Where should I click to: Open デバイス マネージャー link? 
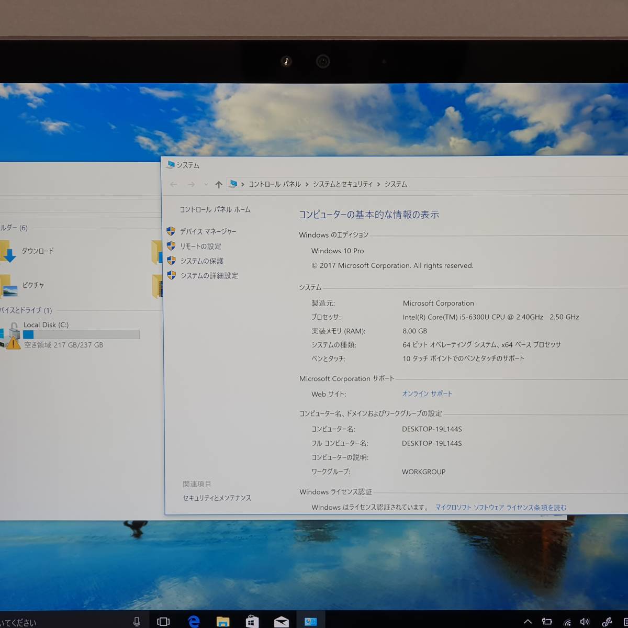click(x=208, y=231)
